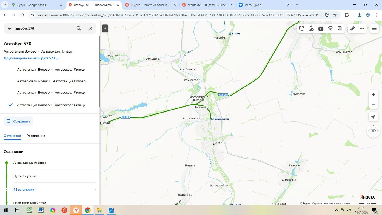Click the three-dots more tools button
The width and height of the screenshot is (382, 215).
coord(362,29)
